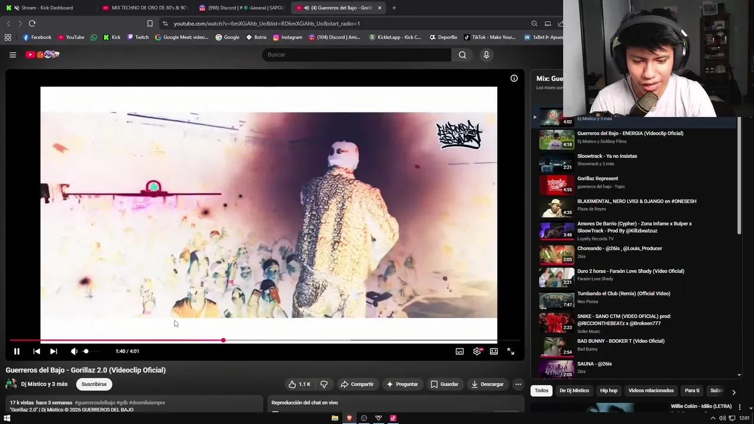Viewport: 754px width, 424px height.
Task: Switch to Stream - Kick Dashboard tab
Action: point(47,8)
